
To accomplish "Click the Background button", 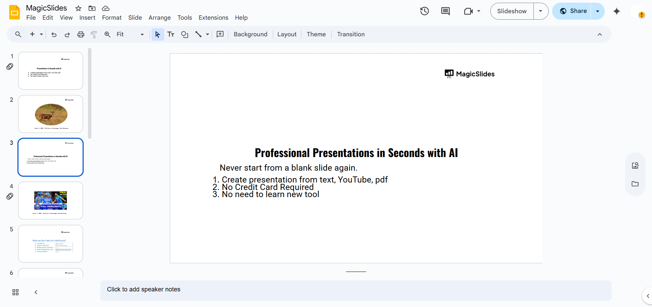I will (250, 34).
